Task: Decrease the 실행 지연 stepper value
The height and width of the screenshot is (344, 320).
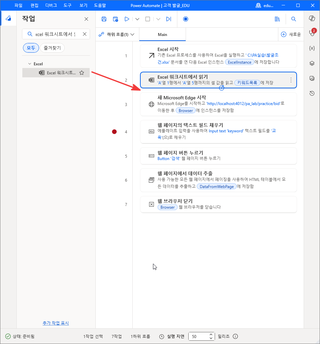Action: click(211, 338)
